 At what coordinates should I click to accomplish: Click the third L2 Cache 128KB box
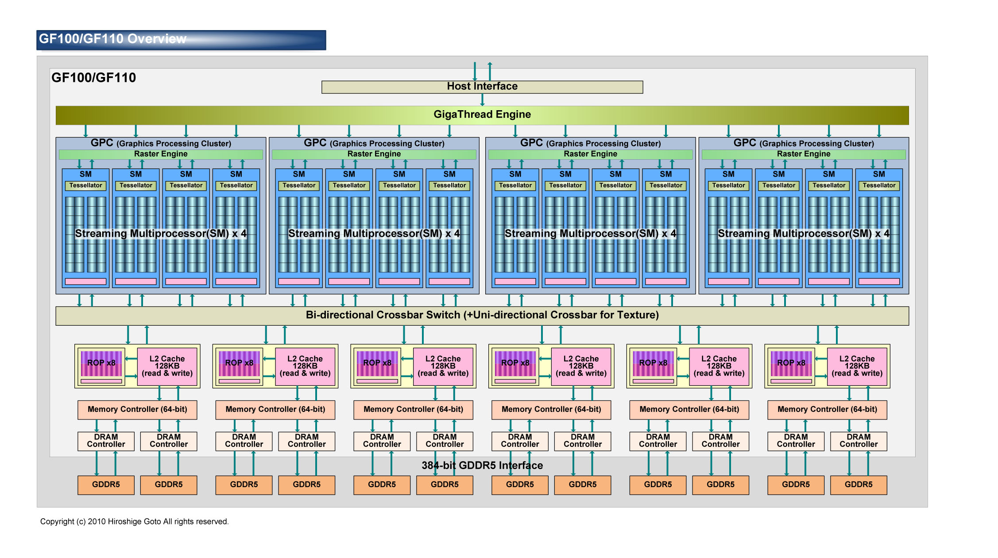tap(443, 366)
